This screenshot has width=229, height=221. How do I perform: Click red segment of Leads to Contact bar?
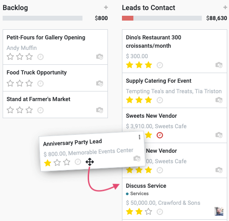[128, 18]
